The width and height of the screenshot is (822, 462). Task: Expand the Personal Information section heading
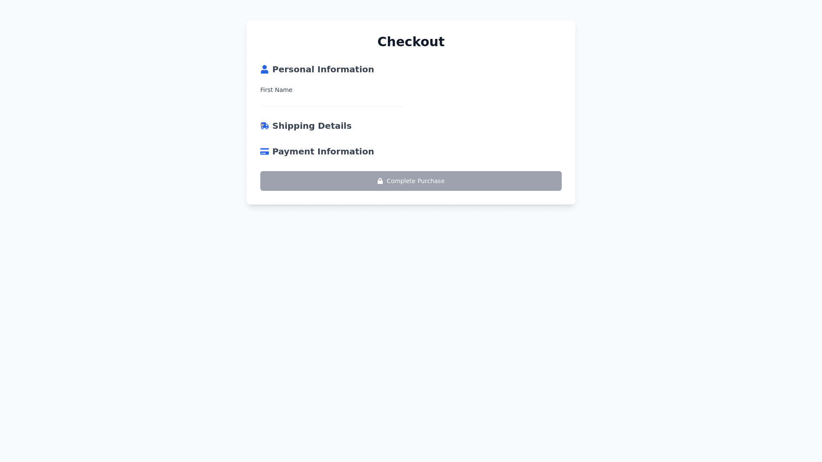pyautogui.click(x=323, y=69)
